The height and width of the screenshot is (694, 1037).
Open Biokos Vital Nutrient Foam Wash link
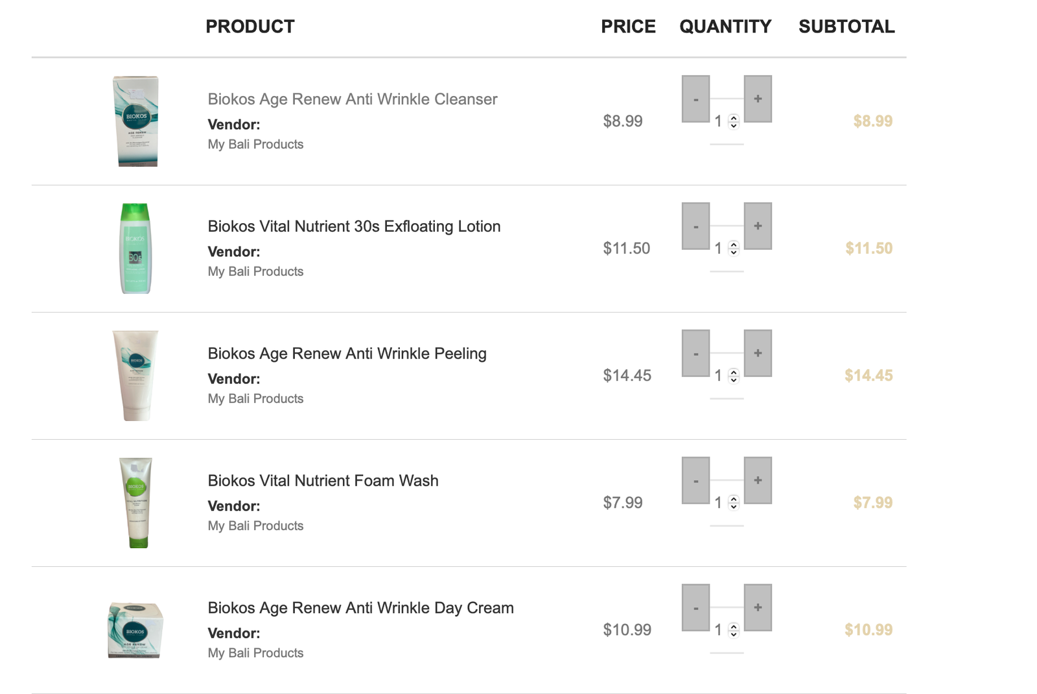(x=323, y=481)
